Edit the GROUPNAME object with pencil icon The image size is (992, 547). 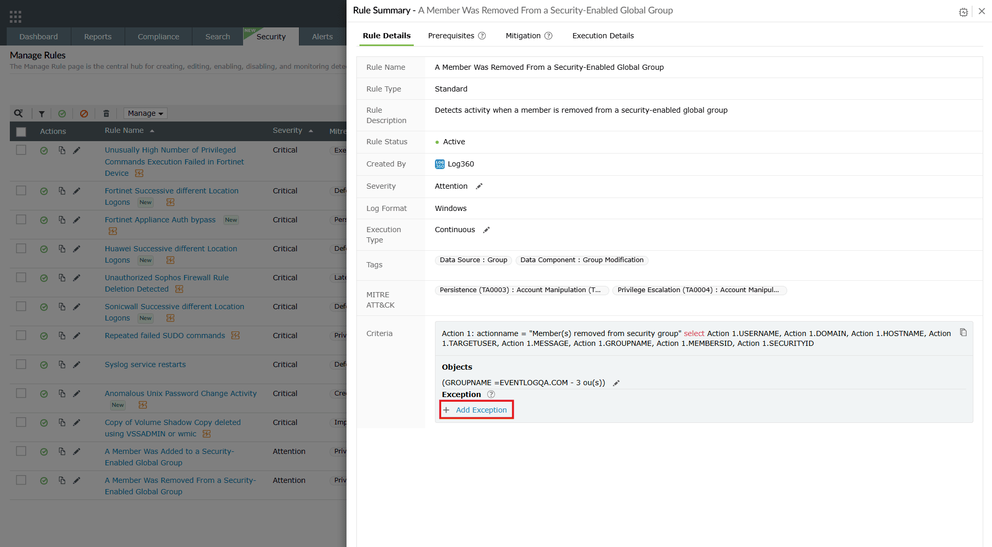click(x=616, y=383)
